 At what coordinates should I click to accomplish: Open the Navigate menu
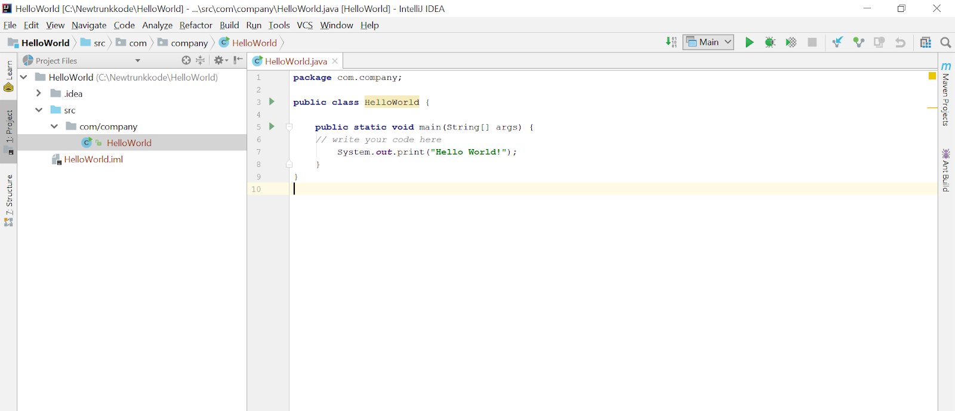tap(89, 25)
